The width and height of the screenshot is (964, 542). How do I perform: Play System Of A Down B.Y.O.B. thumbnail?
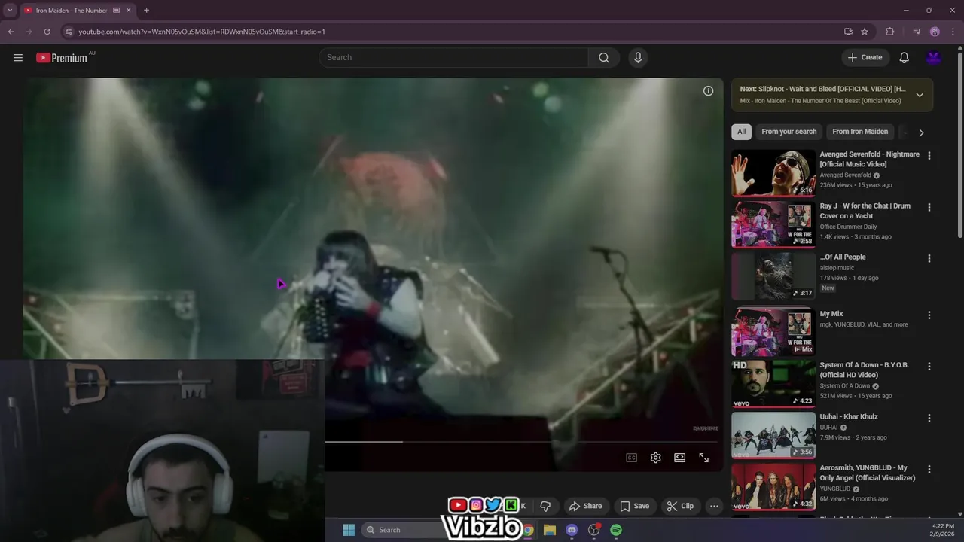click(773, 384)
